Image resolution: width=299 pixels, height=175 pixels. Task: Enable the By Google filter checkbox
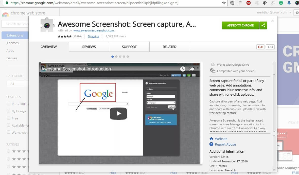click(9, 111)
